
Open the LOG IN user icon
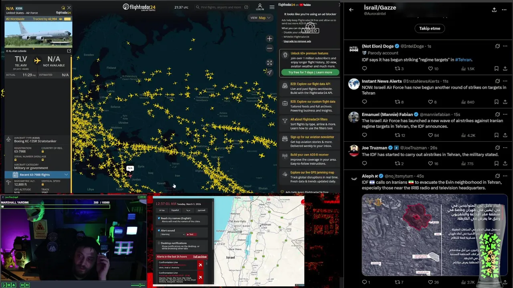(260, 7)
